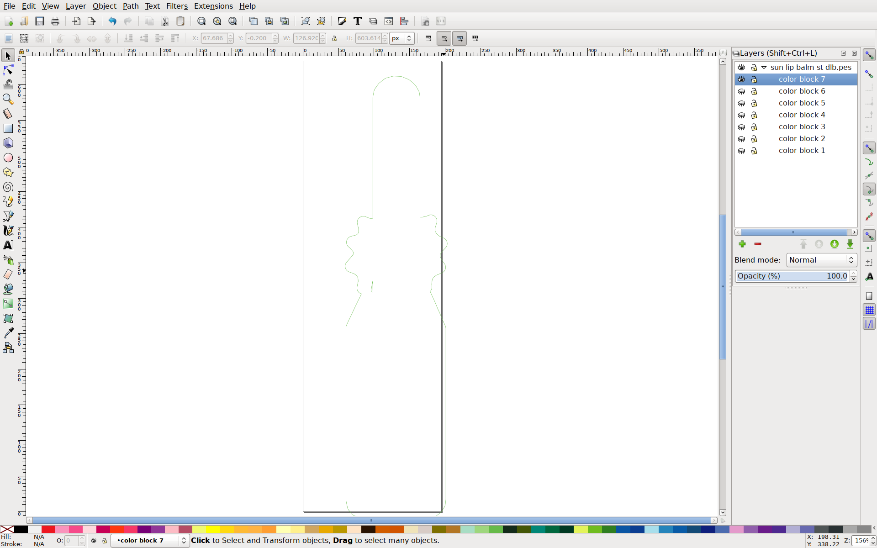Select the color block 6 layer row
Screen dimensions: 877x548
(x=796, y=91)
